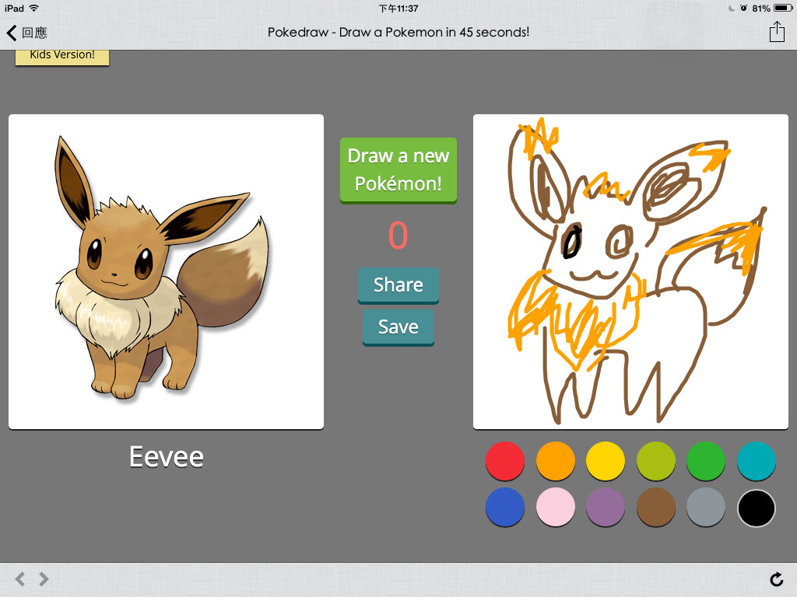The height and width of the screenshot is (597, 797).
Task: Select the teal color swatch
Action: point(757,461)
